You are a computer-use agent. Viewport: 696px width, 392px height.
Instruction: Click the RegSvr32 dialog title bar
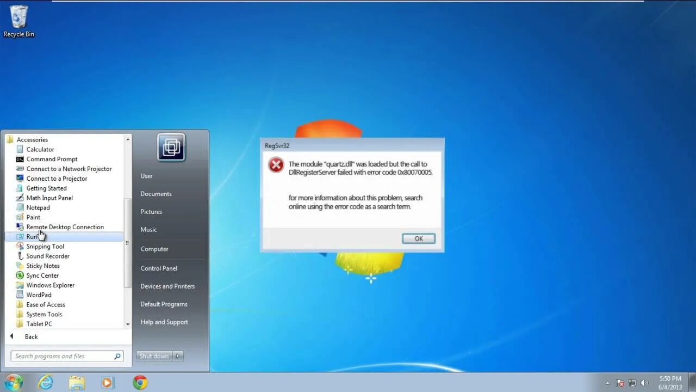(352, 146)
